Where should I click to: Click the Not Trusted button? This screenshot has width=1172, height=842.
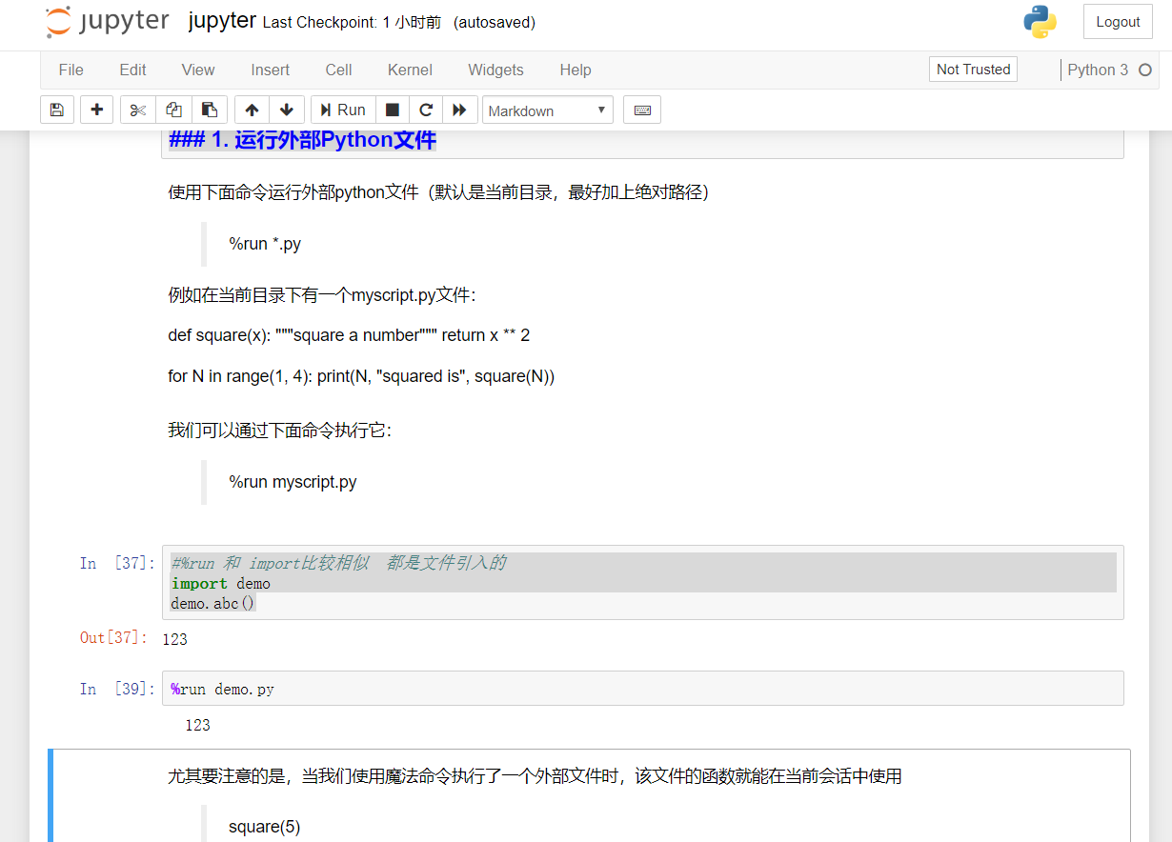pos(973,70)
